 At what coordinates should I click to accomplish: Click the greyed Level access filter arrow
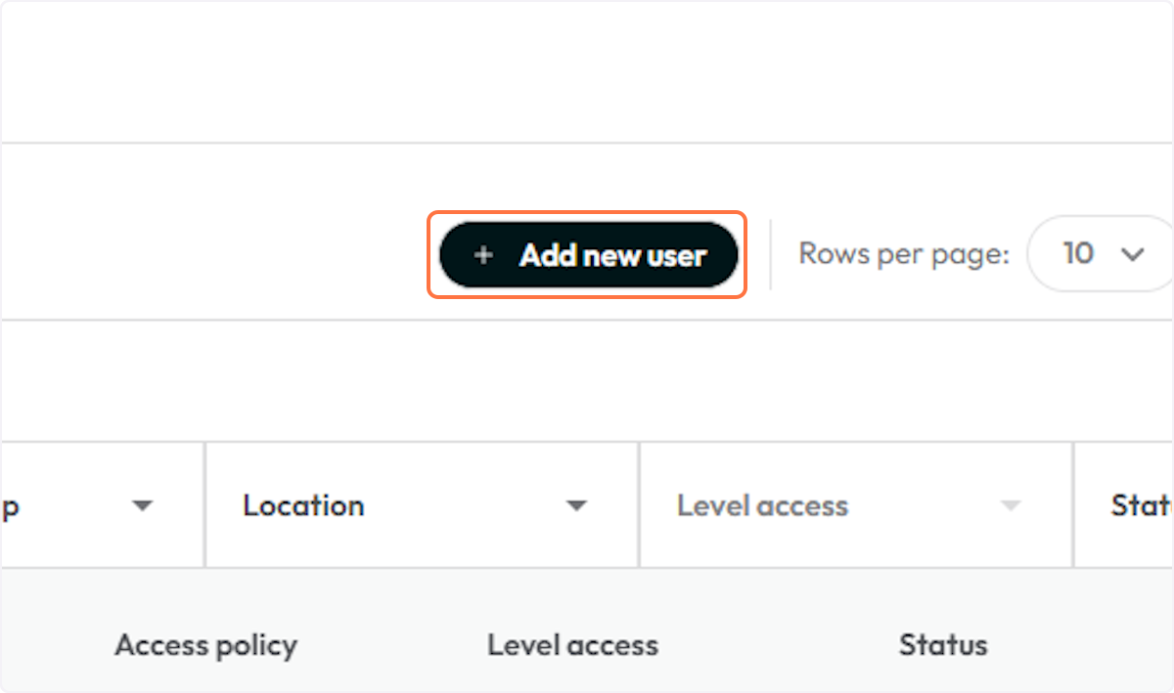[1011, 506]
